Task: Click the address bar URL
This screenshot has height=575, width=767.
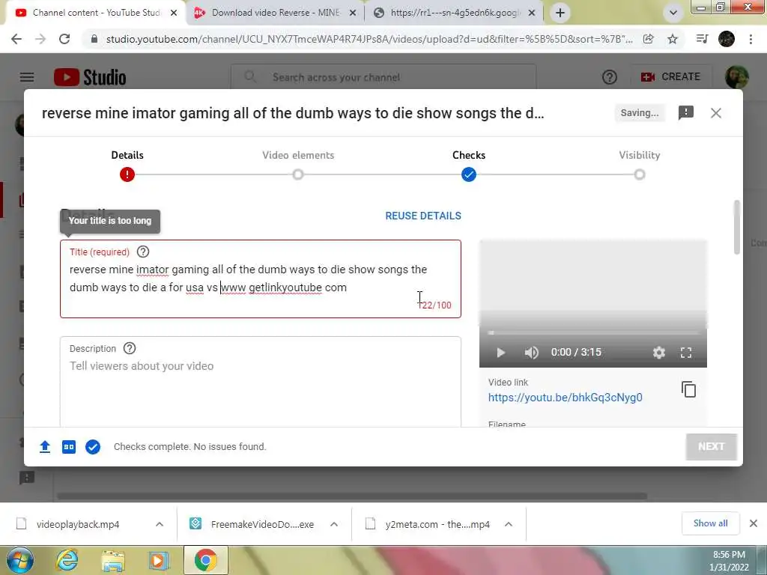Action: (x=369, y=39)
